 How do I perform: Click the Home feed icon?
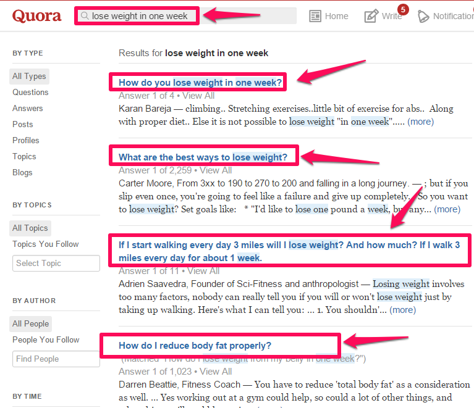(315, 16)
